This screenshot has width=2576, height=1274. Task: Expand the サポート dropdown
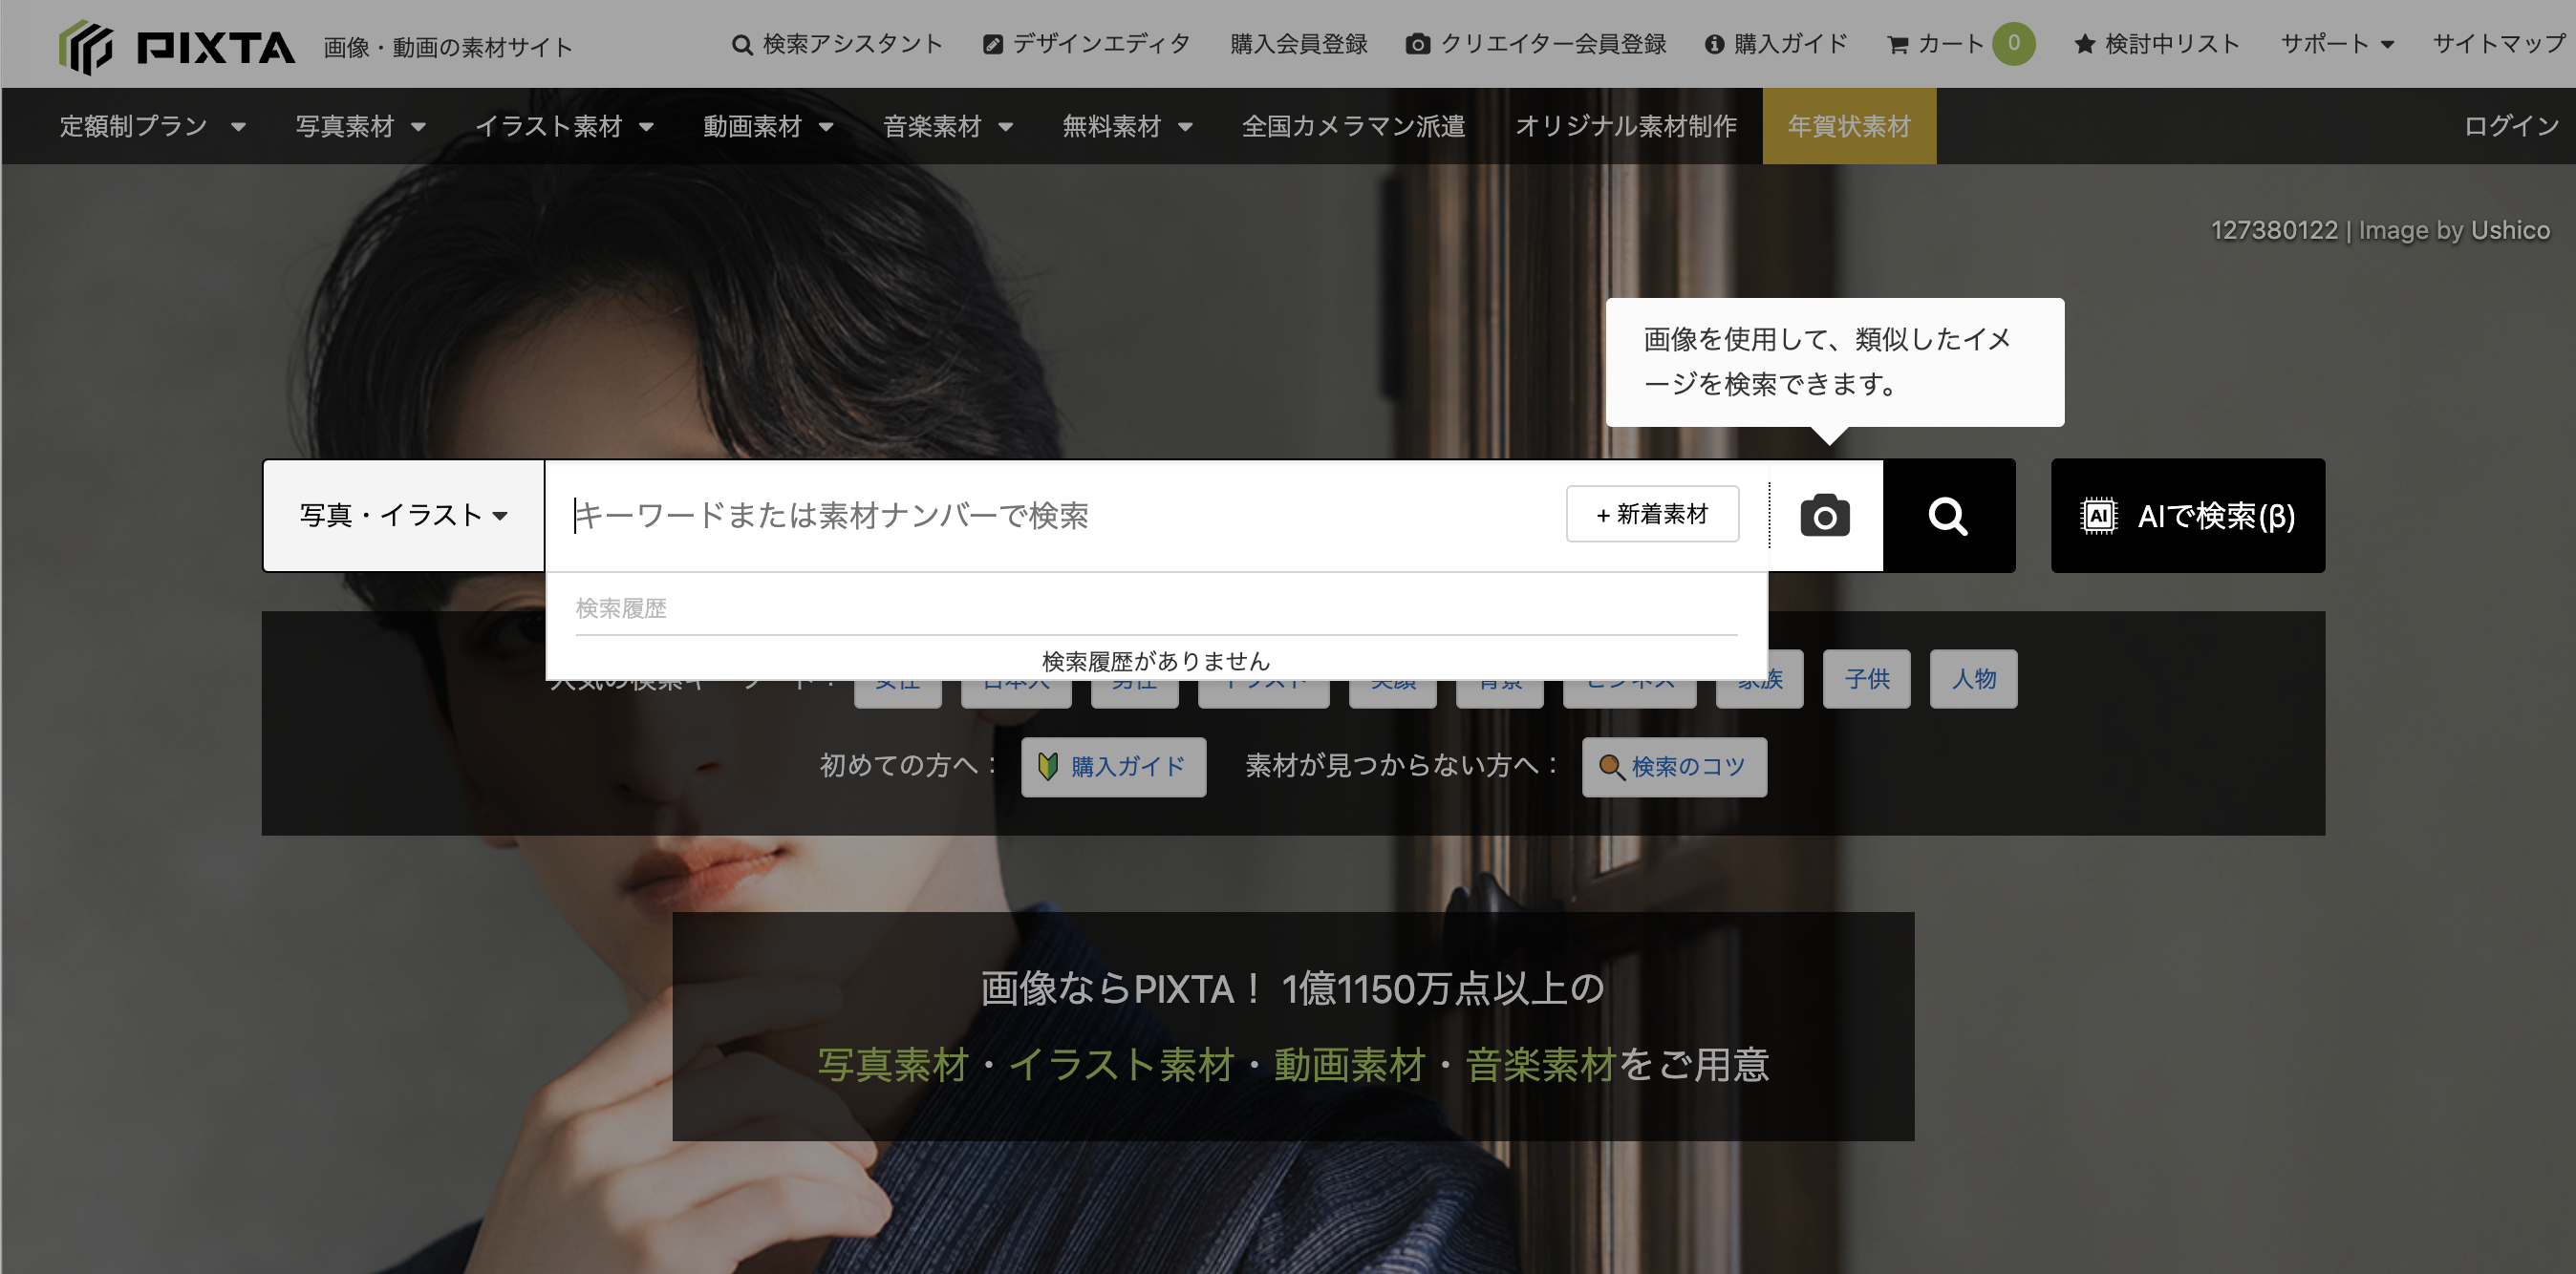pos(2336,44)
